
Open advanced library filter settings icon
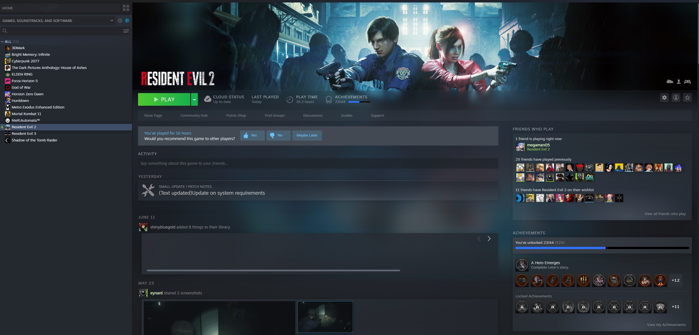click(126, 31)
